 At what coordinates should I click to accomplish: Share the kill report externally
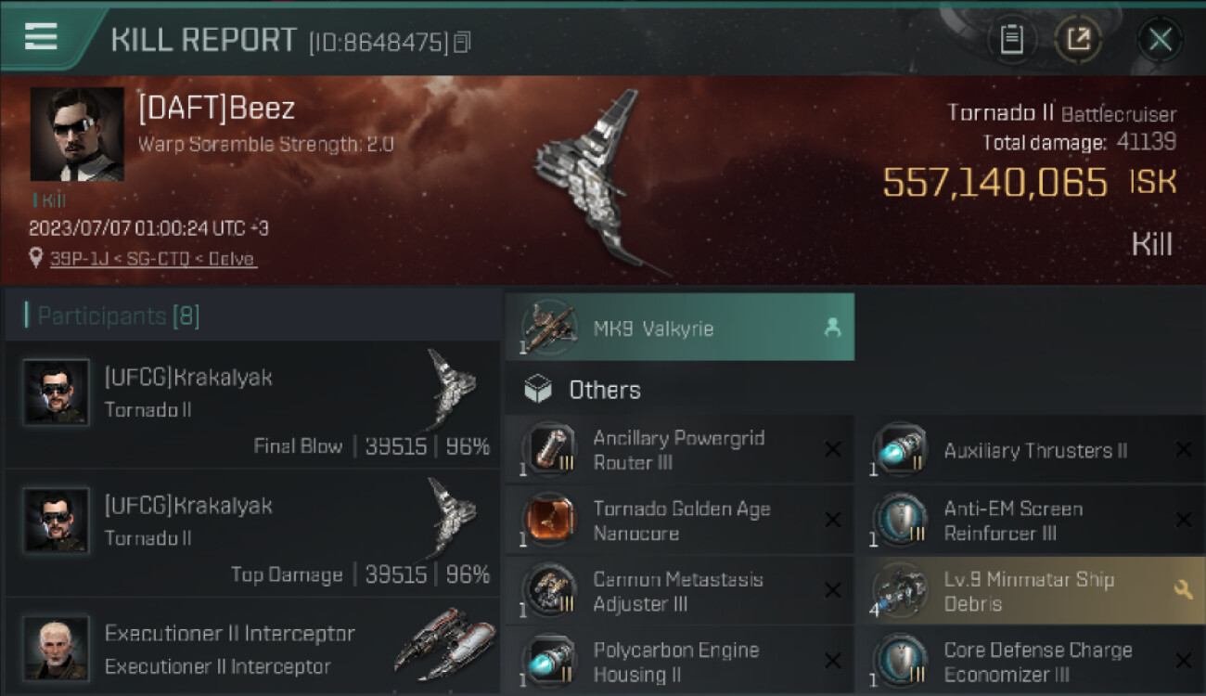[1078, 39]
